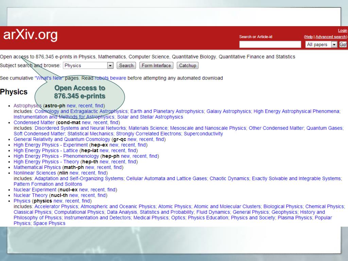
Task: Open Advanced search link
Action: (x=330, y=37)
